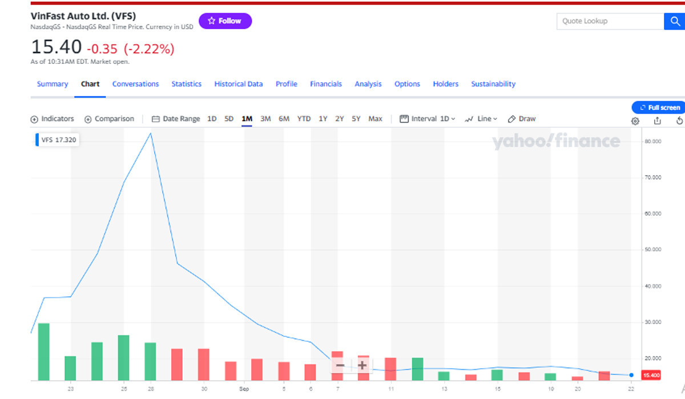Add a Comparison symbol
Image resolution: width=685 pixels, height=399 pixels.
109,119
